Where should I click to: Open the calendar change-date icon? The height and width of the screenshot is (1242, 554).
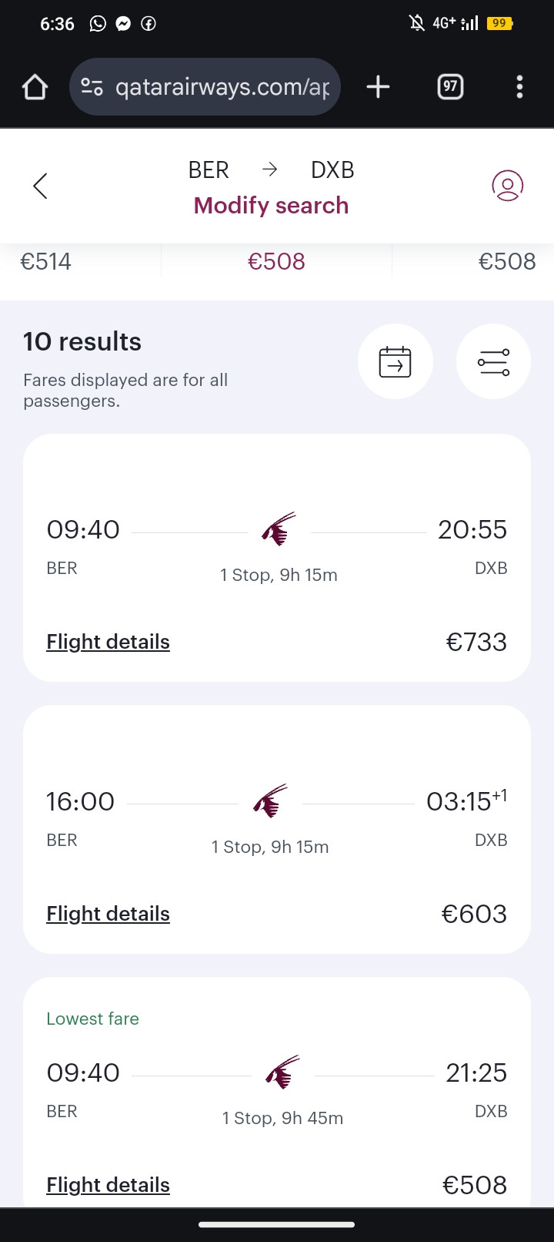(395, 361)
